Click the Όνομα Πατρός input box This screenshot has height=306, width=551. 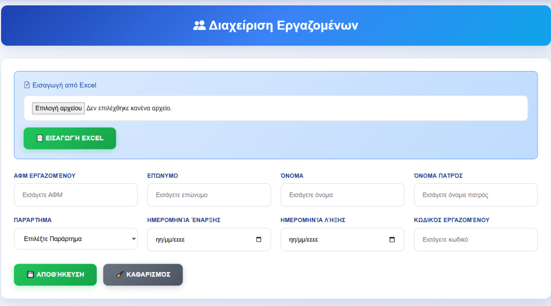[476, 195]
